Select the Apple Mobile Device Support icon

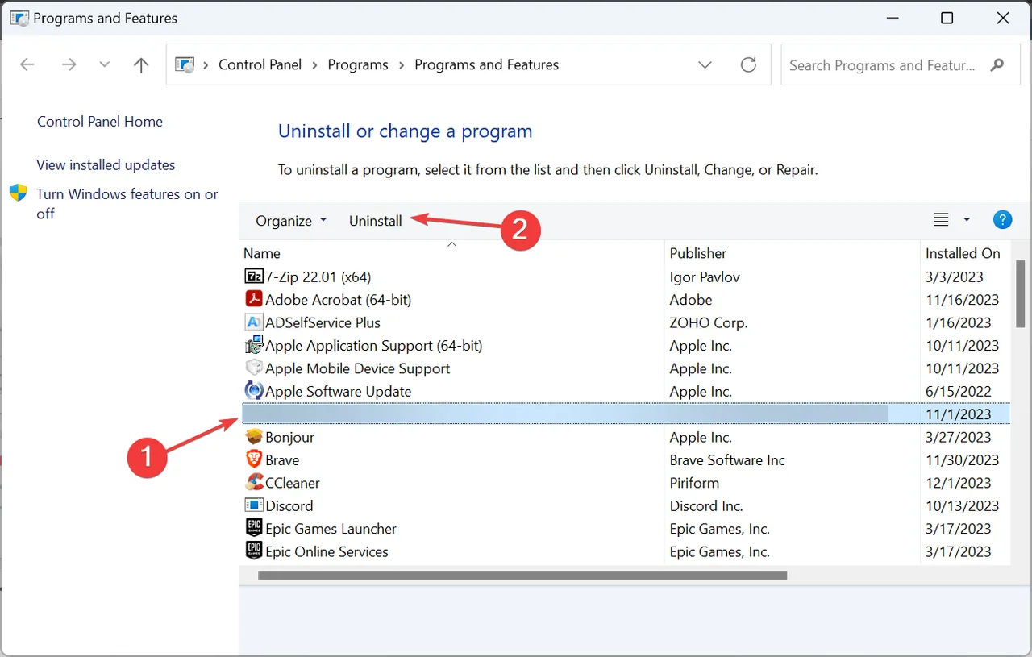[x=253, y=368]
